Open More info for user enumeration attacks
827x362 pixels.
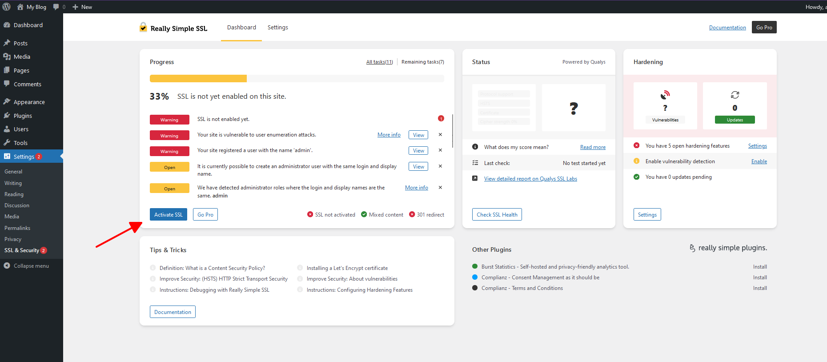(x=389, y=135)
